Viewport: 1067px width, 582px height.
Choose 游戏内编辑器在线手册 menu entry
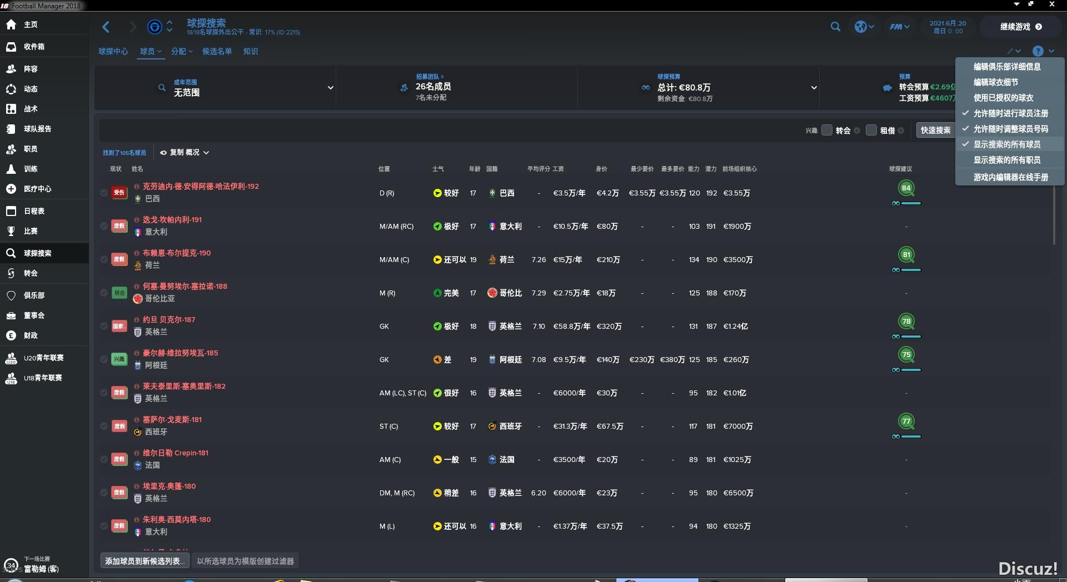click(1010, 177)
